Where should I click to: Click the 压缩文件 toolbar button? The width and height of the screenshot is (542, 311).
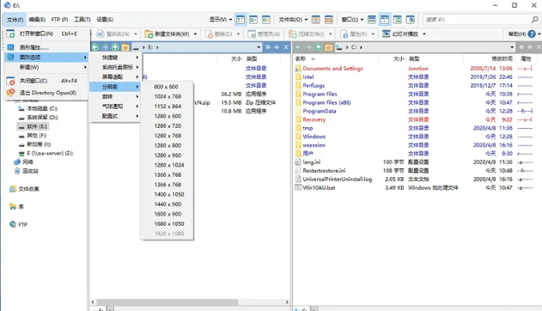click(307, 34)
